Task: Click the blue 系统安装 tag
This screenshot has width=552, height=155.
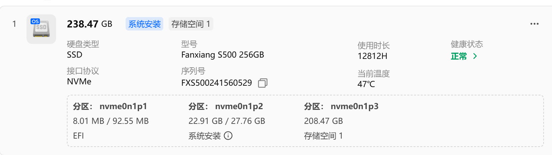Action: (x=144, y=24)
